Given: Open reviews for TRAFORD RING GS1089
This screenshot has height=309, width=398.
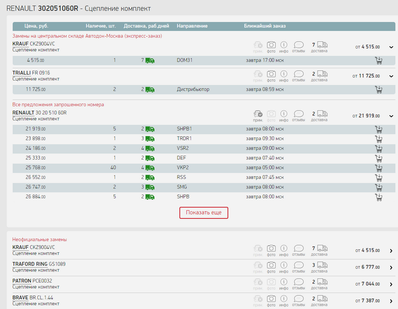Looking at the screenshot, I should click(298, 267).
